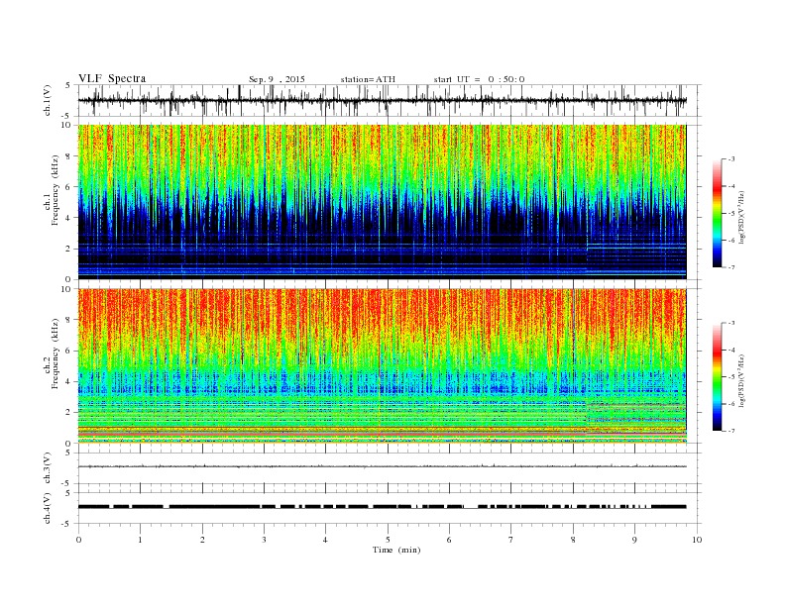Click the "5" tick on the time axis
The image size is (785, 606).
click(388, 540)
